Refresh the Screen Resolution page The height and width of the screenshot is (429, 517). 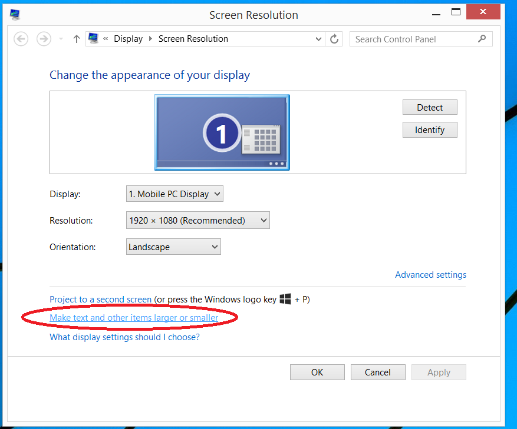pyautogui.click(x=334, y=39)
